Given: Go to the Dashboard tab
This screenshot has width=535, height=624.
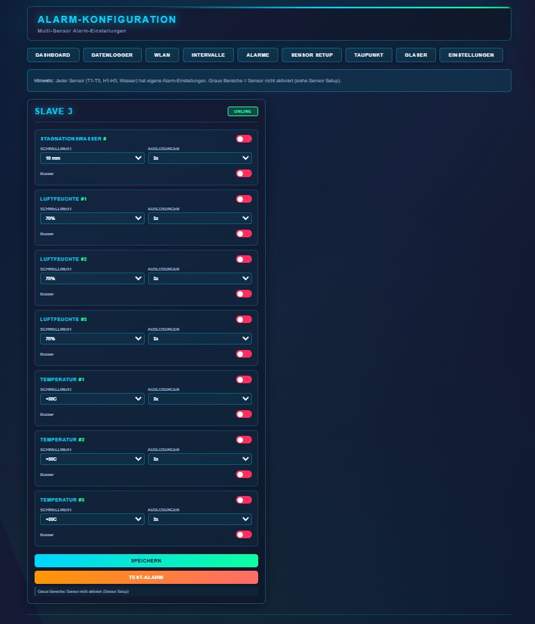Looking at the screenshot, I should coord(53,55).
